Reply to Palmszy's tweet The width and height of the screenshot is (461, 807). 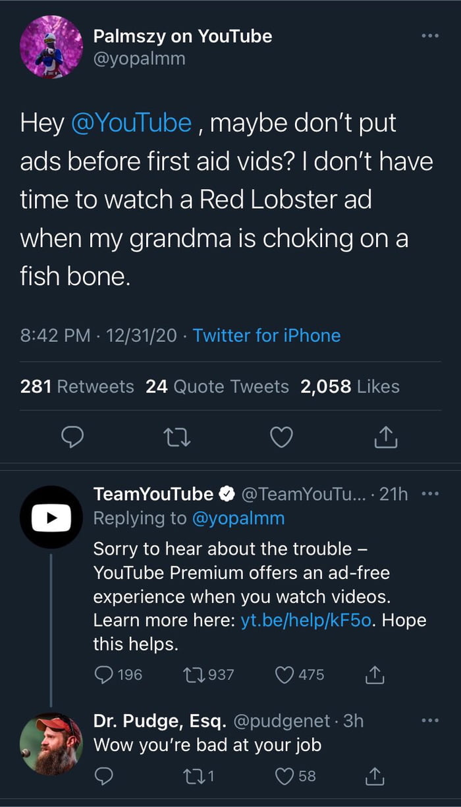point(72,437)
